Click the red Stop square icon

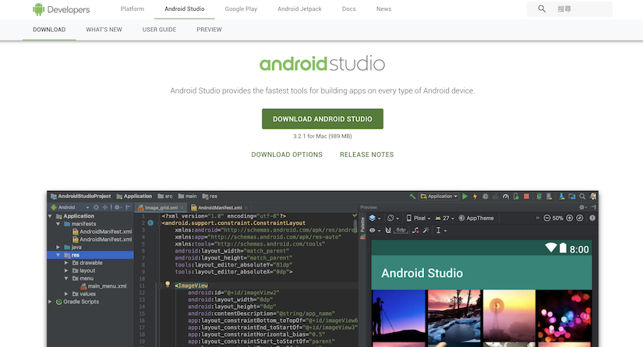click(x=527, y=197)
